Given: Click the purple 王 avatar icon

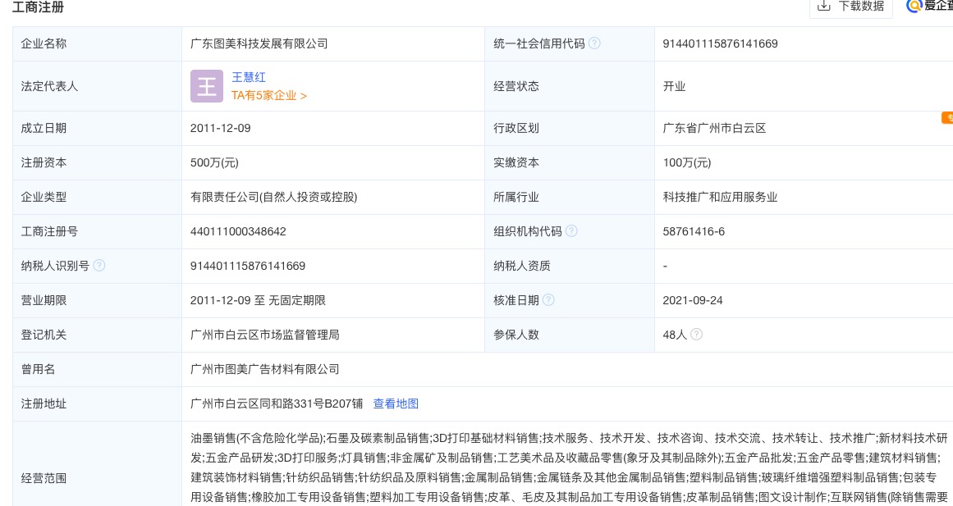Looking at the screenshot, I should click(x=207, y=85).
